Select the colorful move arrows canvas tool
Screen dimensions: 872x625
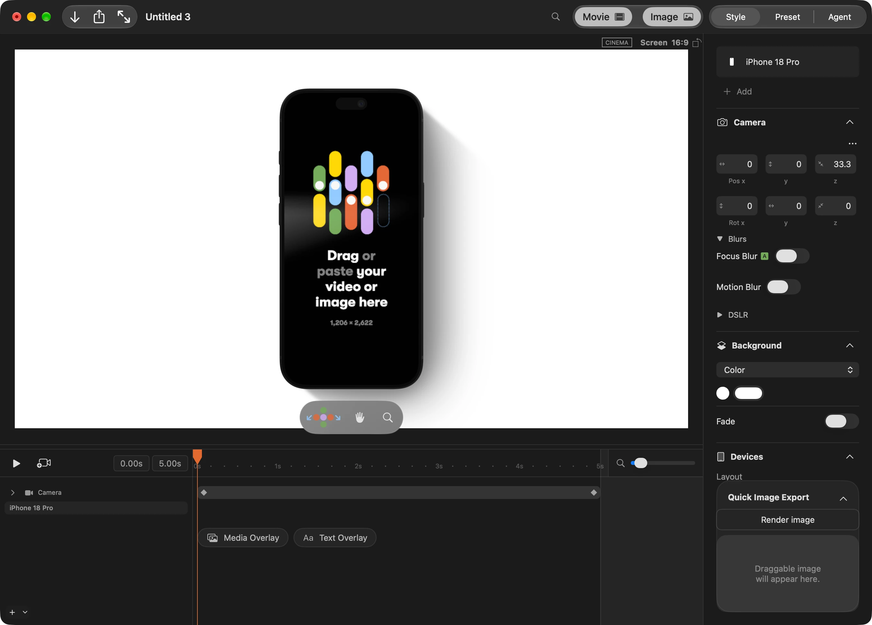[x=323, y=417]
